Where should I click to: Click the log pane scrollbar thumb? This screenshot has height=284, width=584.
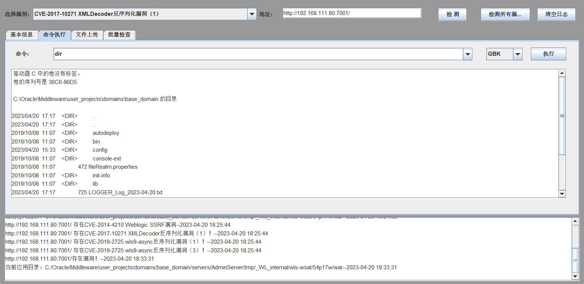575,260
